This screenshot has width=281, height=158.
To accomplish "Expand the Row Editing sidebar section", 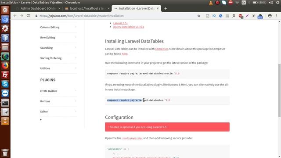I will 58,37.
